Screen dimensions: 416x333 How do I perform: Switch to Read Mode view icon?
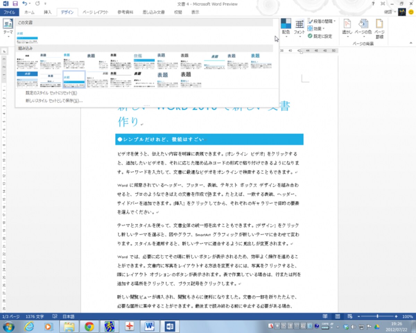click(325, 316)
